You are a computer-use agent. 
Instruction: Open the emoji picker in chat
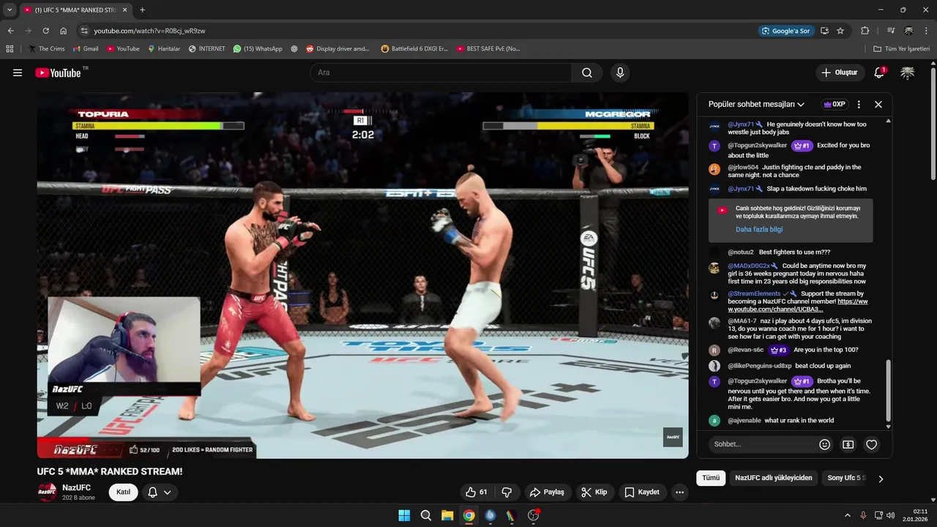825,444
